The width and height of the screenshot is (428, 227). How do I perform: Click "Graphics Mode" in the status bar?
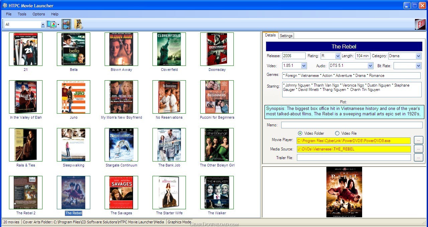(x=180, y=222)
